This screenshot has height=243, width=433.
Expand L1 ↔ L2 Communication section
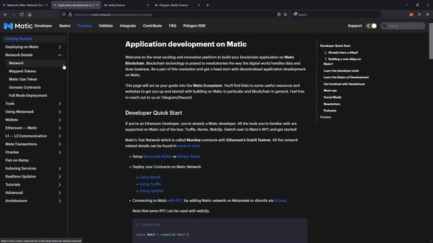[x=60, y=136]
